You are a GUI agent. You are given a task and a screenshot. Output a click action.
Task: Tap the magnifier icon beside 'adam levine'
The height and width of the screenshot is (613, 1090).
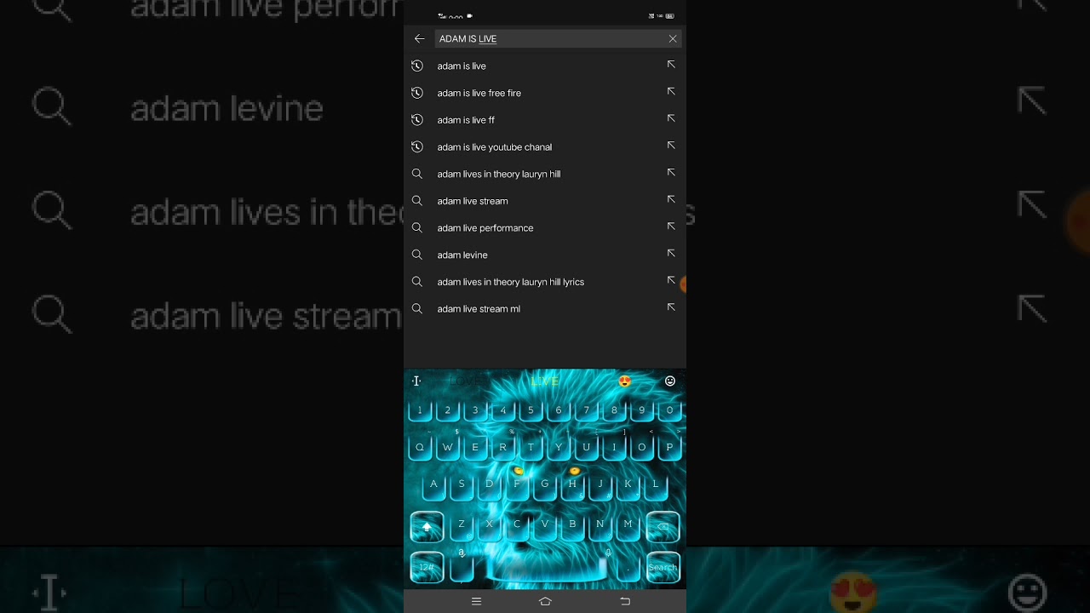417,255
